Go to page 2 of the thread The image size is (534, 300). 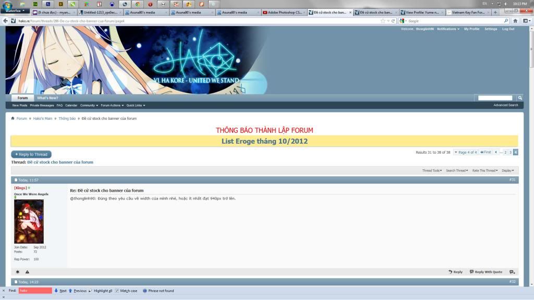pyautogui.click(x=505, y=153)
